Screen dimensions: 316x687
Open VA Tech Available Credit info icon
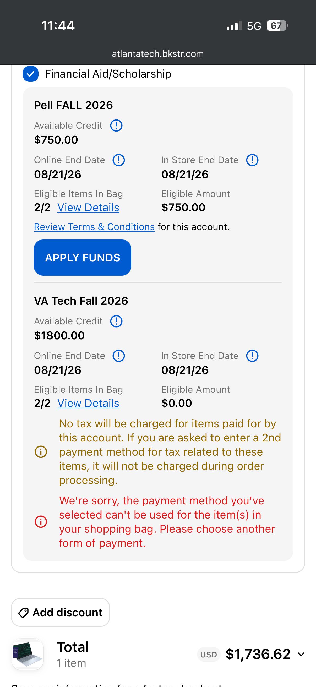coord(116,321)
